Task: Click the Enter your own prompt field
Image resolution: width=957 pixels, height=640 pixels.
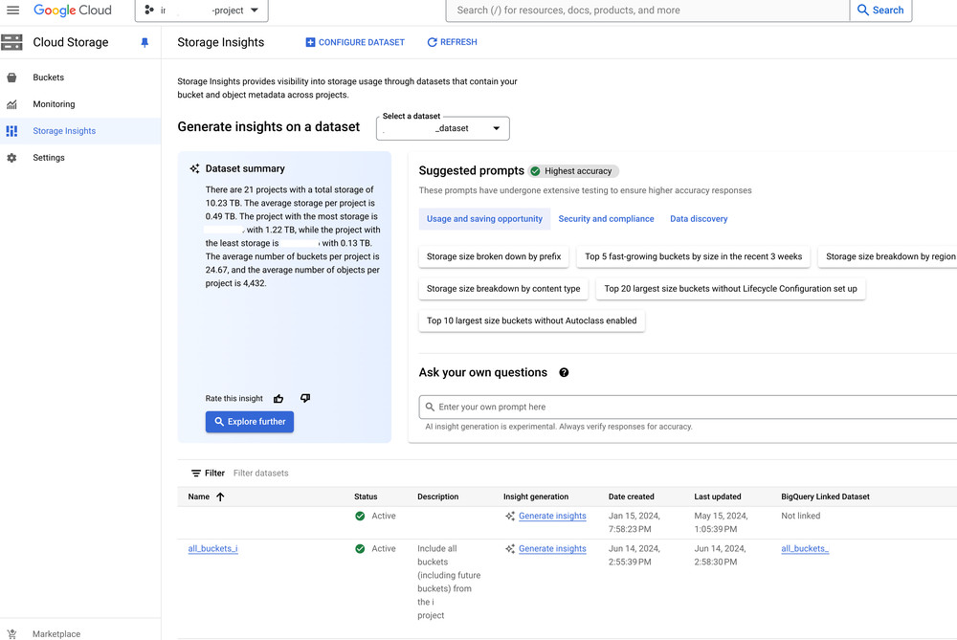Action: [689, 407]
